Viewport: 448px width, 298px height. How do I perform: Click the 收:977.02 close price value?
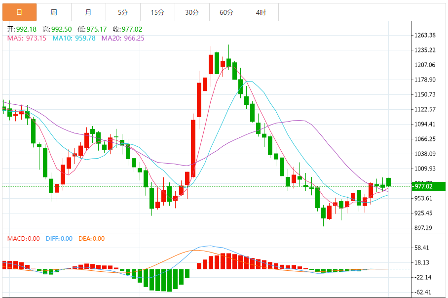pos(127,29)
